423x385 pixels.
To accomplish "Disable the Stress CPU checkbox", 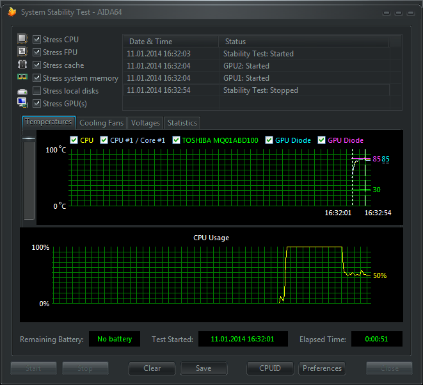I will [37, 40].
